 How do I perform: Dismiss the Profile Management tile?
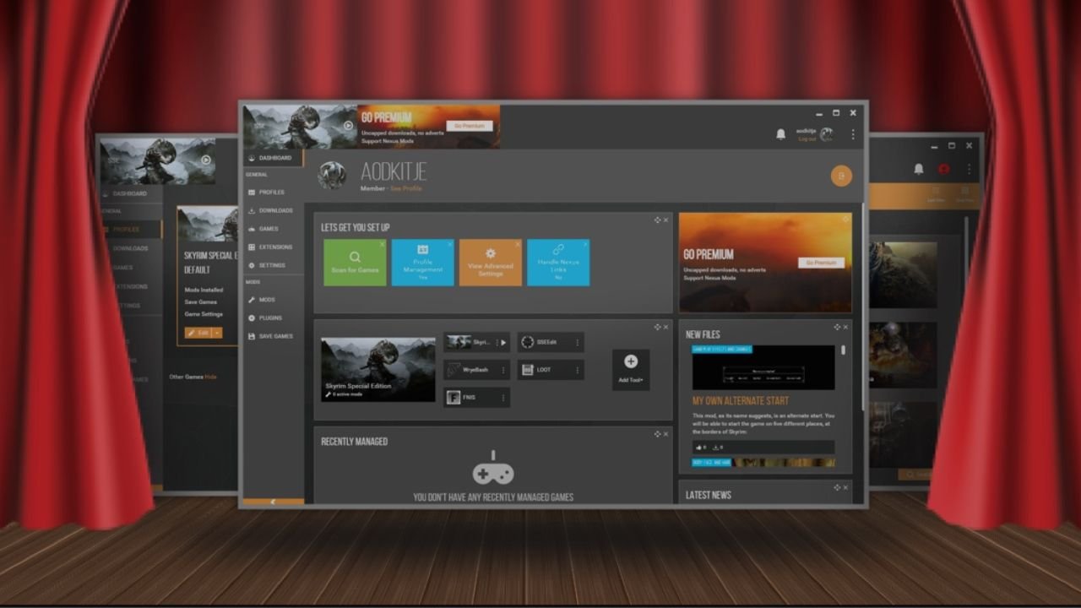click(449, 244)
